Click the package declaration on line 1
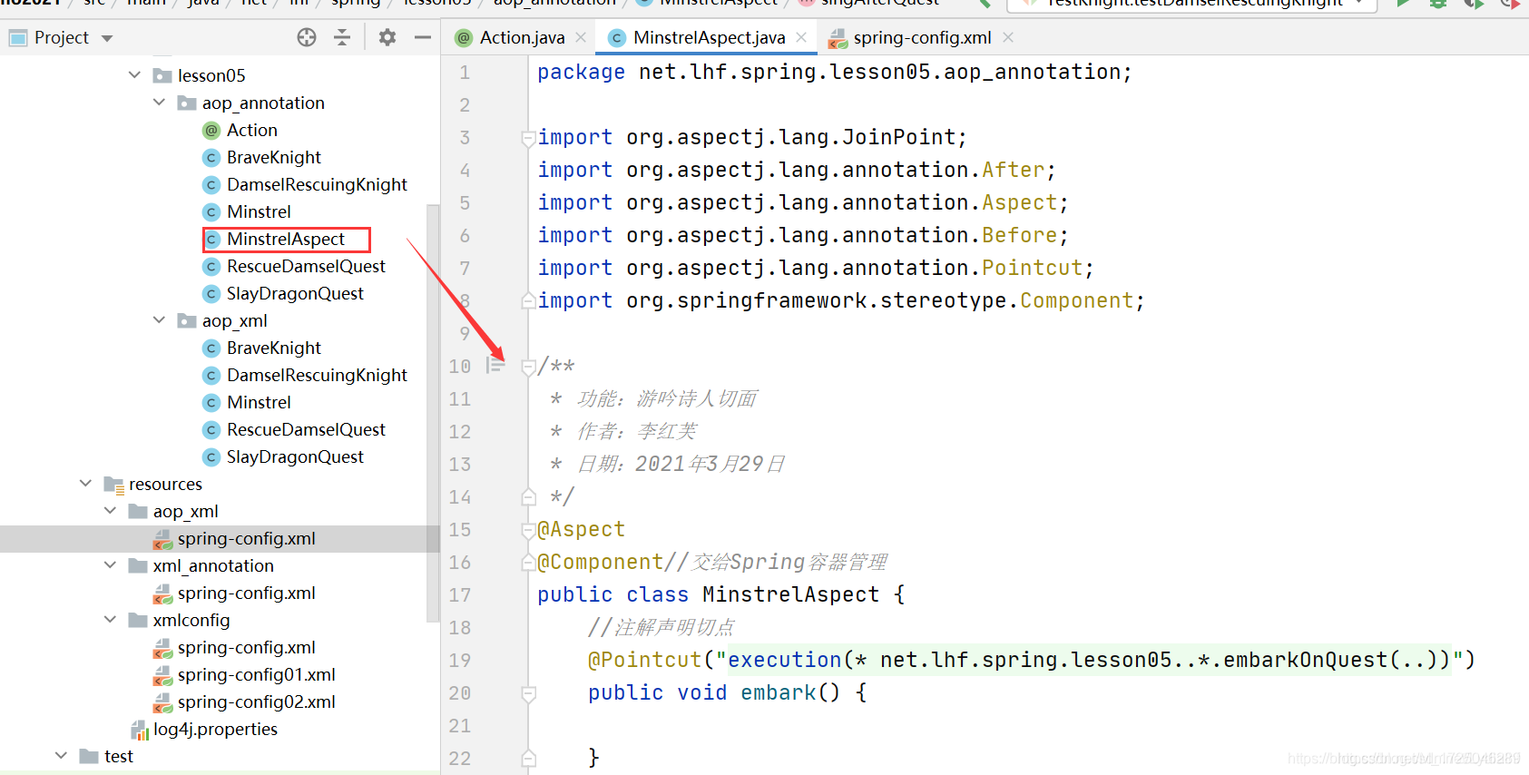 [x=834, y=72]
